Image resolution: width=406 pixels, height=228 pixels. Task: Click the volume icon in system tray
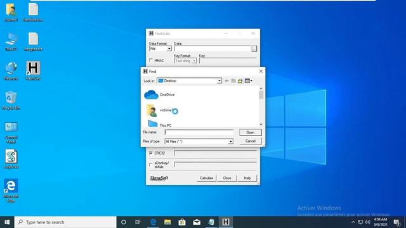(x=368, y=222)
